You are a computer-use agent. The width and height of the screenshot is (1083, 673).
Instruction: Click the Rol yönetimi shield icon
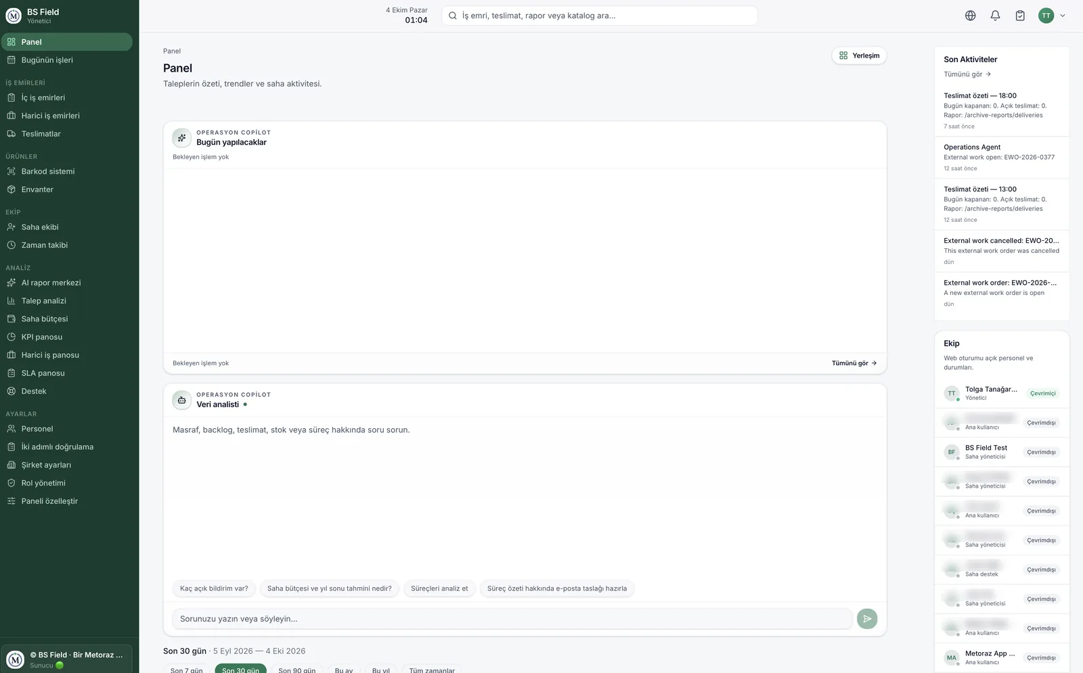point(11,483)
